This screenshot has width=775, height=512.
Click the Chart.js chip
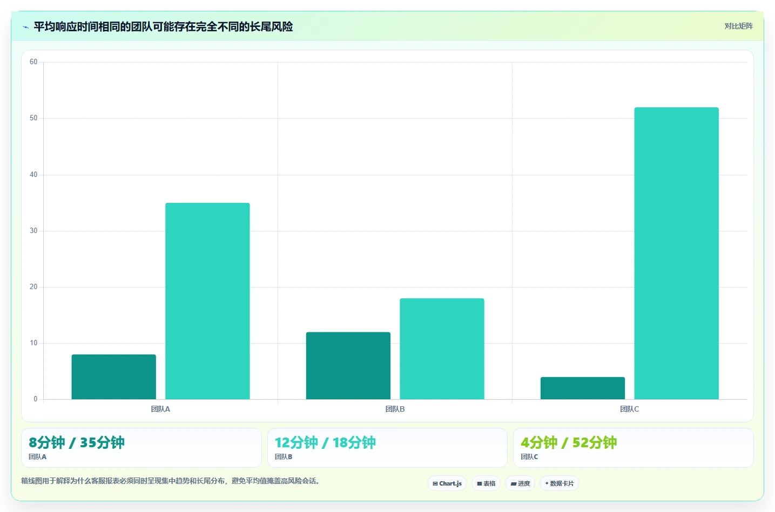447,483
